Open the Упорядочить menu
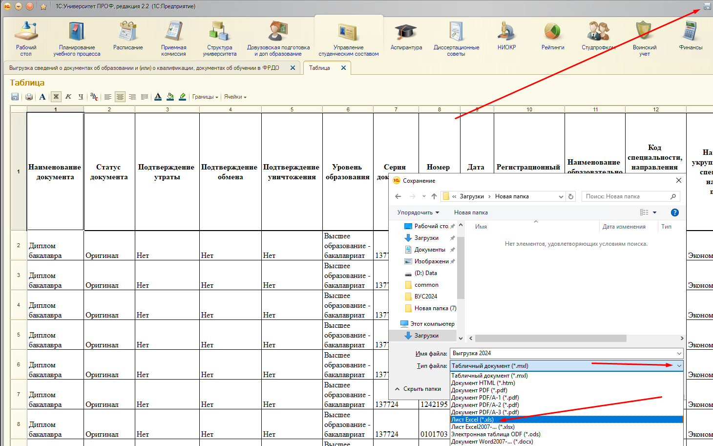The height and width of the screenshot is (446, 713). pos(418,212)
